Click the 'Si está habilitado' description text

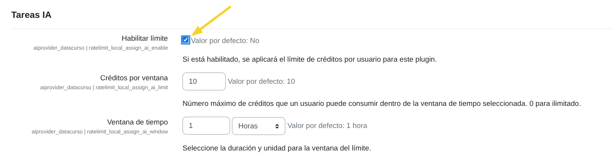(x=309, y=59)
